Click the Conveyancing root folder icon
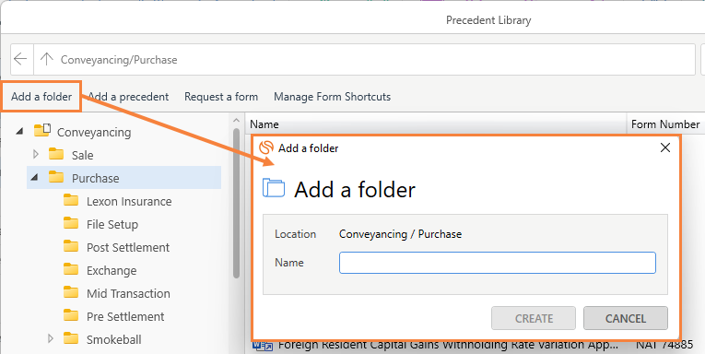This screenshot has width=705, height=354. click(41, 131)
